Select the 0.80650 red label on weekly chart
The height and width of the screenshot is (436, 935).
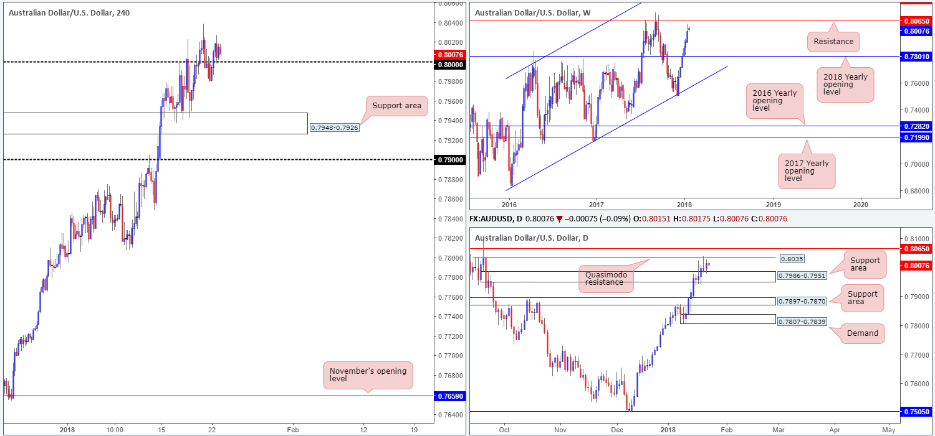pyautogui.click(x=917, y=21)
